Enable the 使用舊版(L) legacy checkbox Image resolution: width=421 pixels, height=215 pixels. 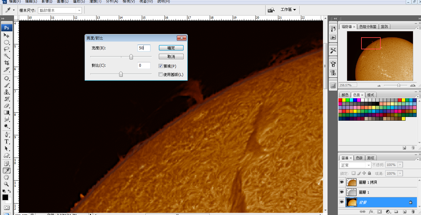click(160, 74)
